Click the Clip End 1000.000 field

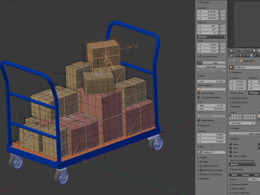point(211,109)
